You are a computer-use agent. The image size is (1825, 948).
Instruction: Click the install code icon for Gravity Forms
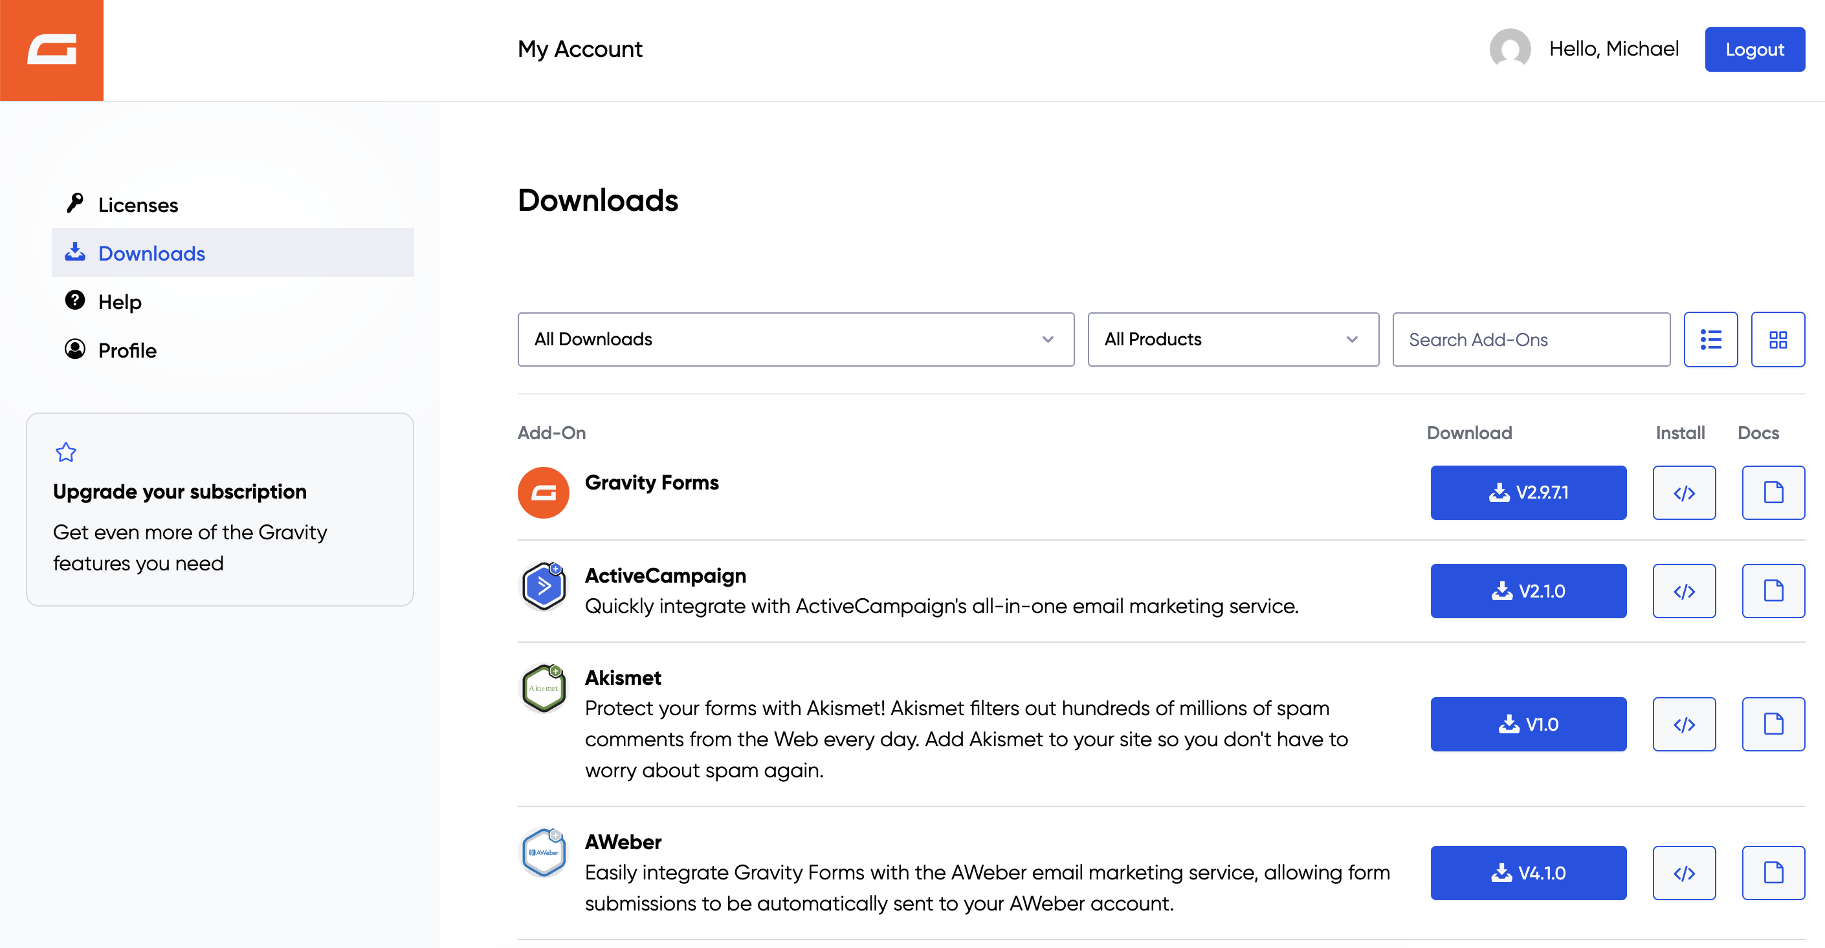(1684, 493)
